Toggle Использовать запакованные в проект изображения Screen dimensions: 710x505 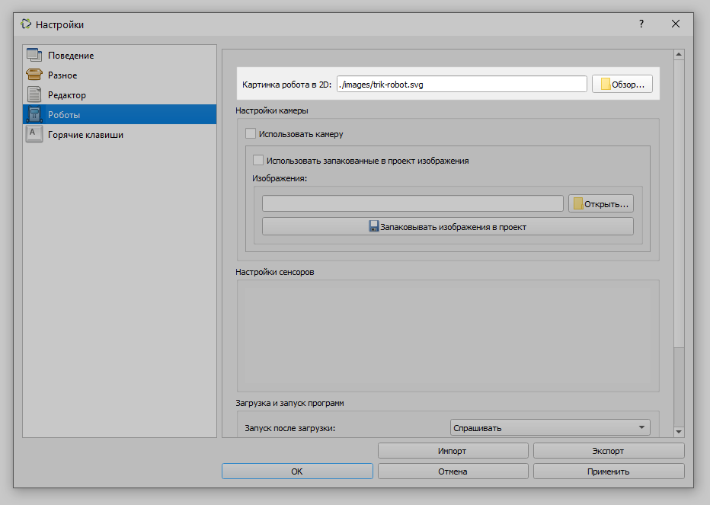click(x=258, y=160)
